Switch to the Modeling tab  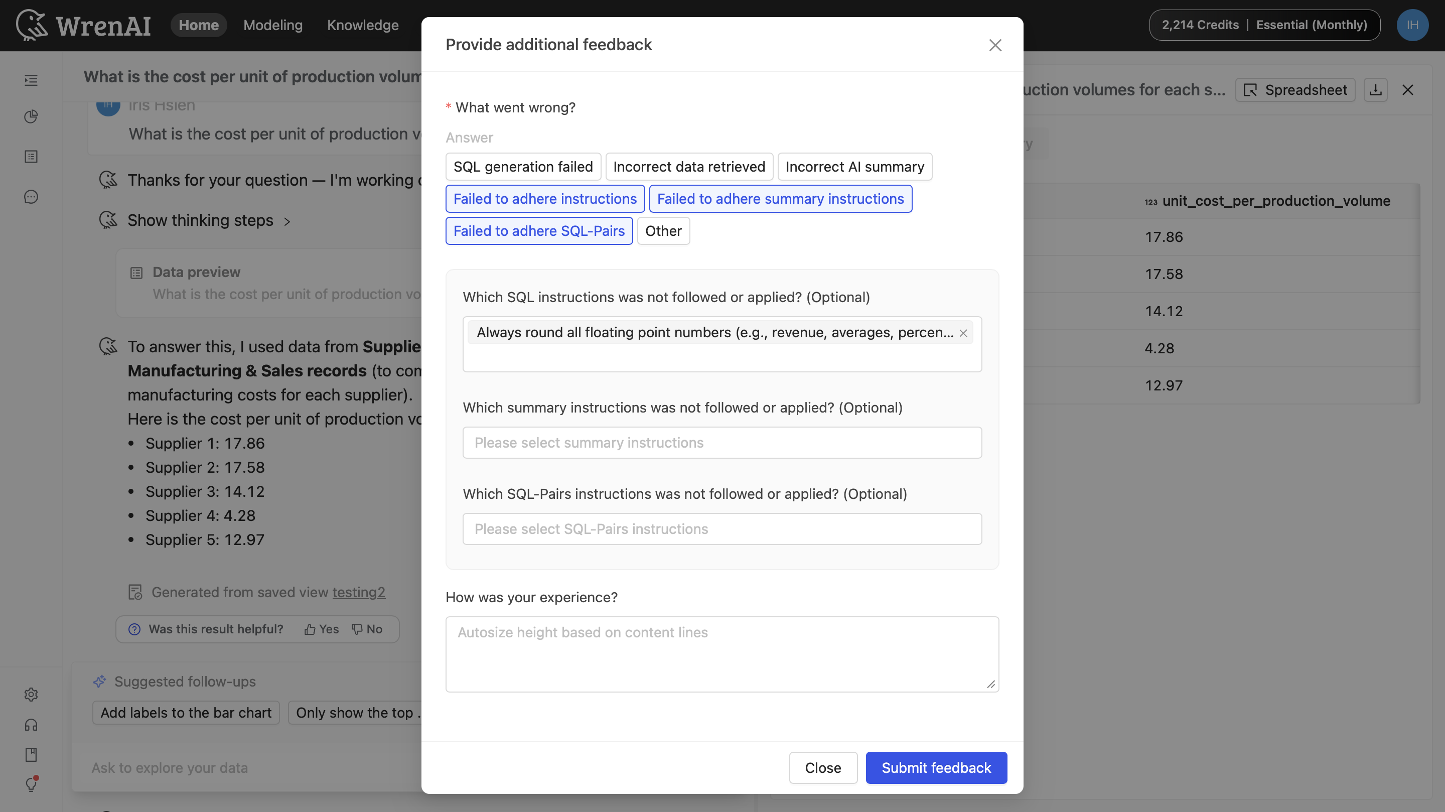(x=272, y=25)
